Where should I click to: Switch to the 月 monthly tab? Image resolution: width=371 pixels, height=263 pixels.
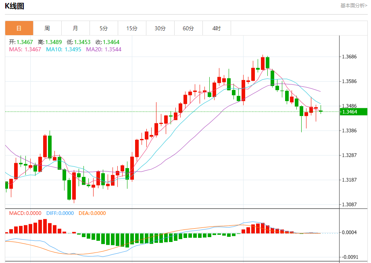coord(75,28)
